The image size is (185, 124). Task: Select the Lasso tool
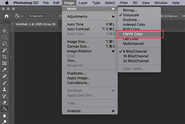4,44
